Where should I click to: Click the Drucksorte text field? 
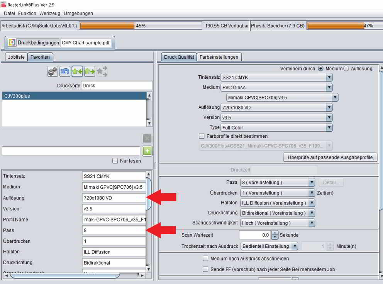(x=117, y=86)
